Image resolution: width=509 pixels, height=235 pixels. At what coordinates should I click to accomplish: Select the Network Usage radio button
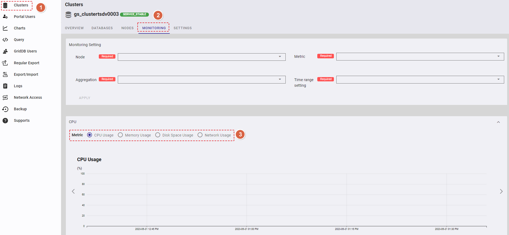(200, 135)
